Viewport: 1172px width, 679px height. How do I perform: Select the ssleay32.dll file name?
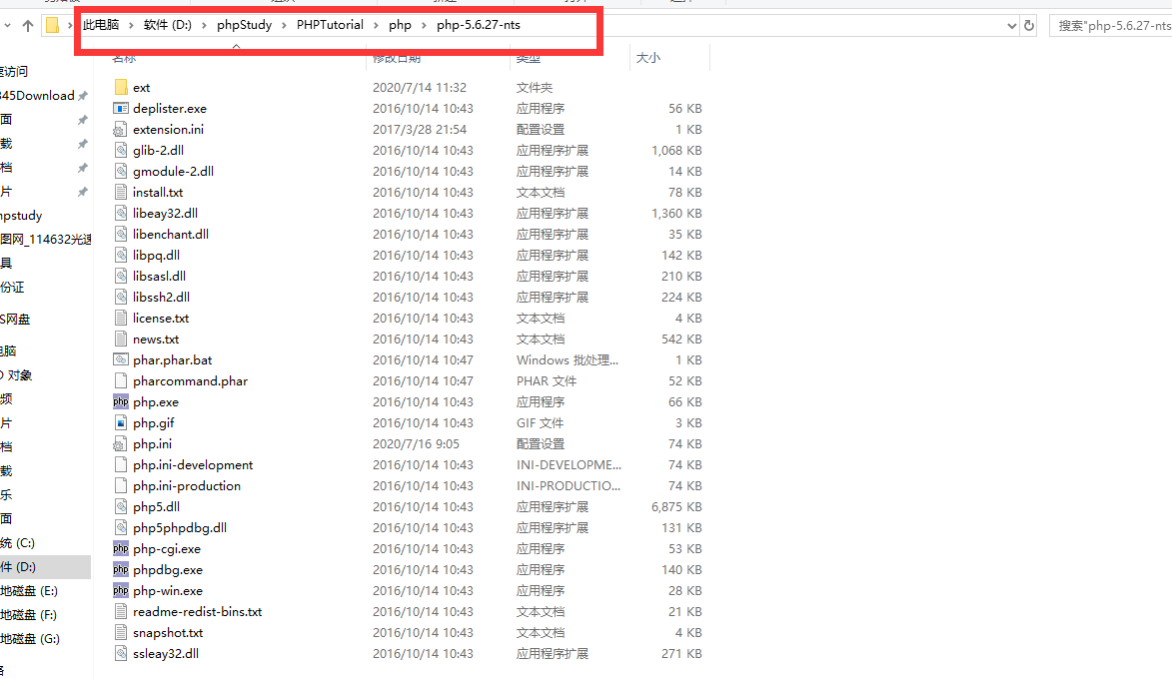(x=165, y=654)
